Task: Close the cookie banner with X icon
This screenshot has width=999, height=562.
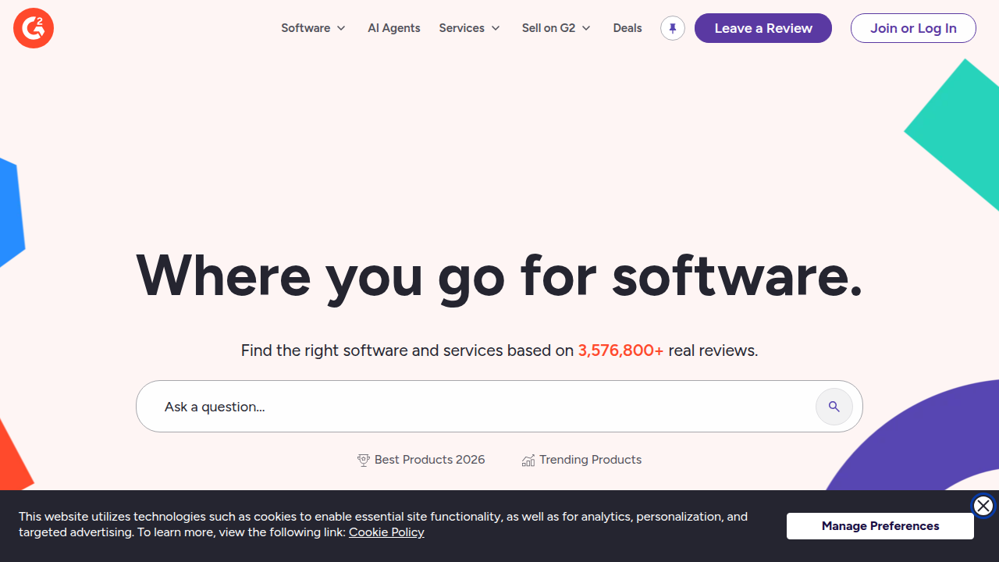Action: (x=983, y=506)
